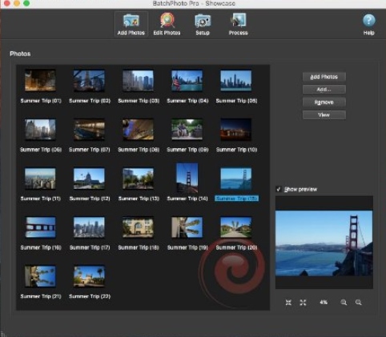
Task: Select the Summer Trip (14) bridge photo
Action: pyautogui.click(x=187, y=178)
